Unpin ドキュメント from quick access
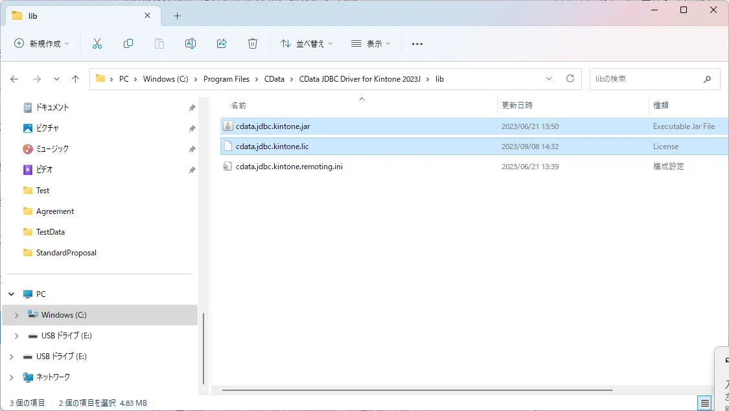This screenshot has width=729, height=411. point(192,107)
